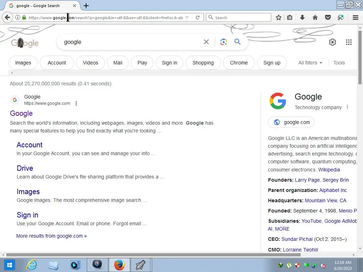This screenshot has height=272, width=363.
Task: Go back with the browser back arrow
Action: pos(7,17)
